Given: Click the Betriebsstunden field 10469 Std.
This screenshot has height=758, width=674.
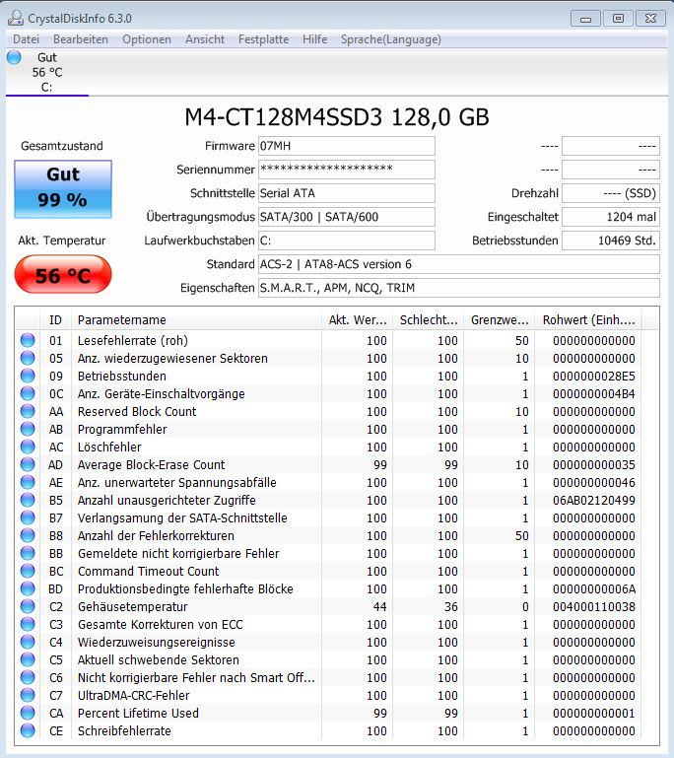Looking at the screenshot, I should (611, 241).
